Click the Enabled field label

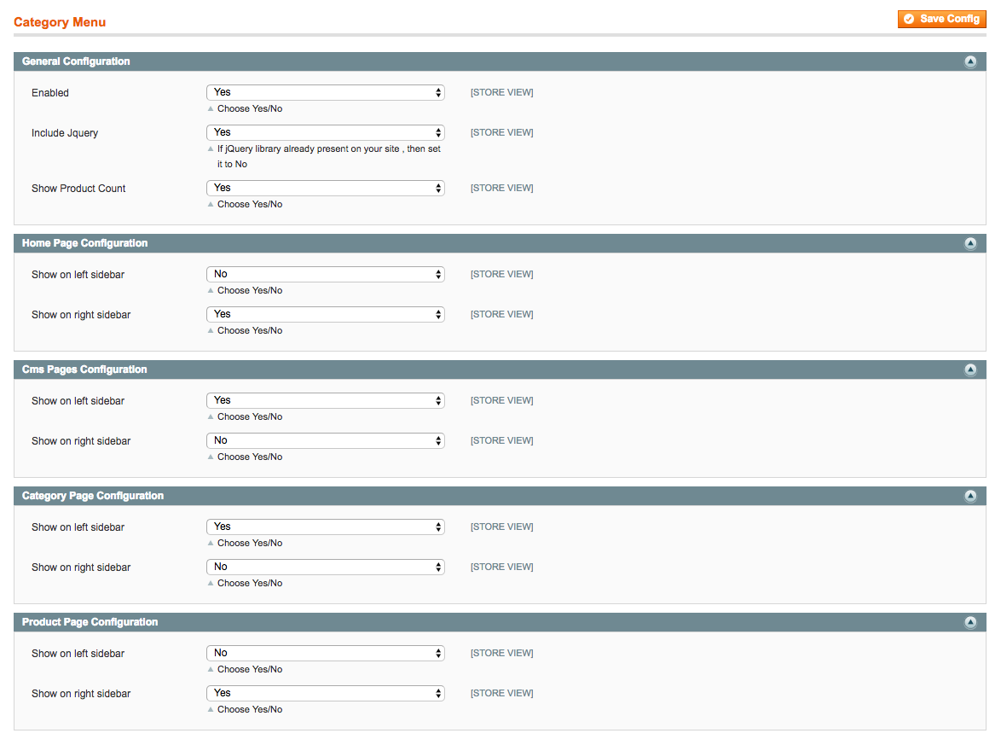click(x=50, y=93)
